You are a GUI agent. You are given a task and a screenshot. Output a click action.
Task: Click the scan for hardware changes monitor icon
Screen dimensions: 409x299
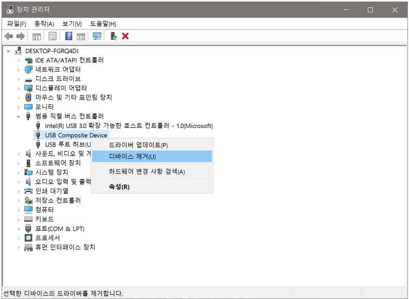(97, 36)
